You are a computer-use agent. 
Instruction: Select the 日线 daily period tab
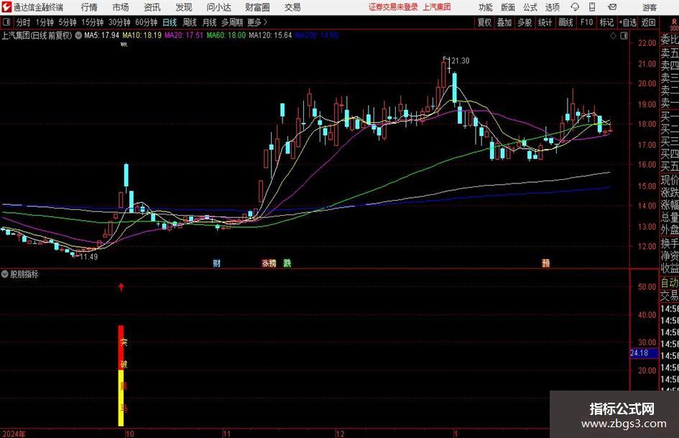(x=170, y=22)
